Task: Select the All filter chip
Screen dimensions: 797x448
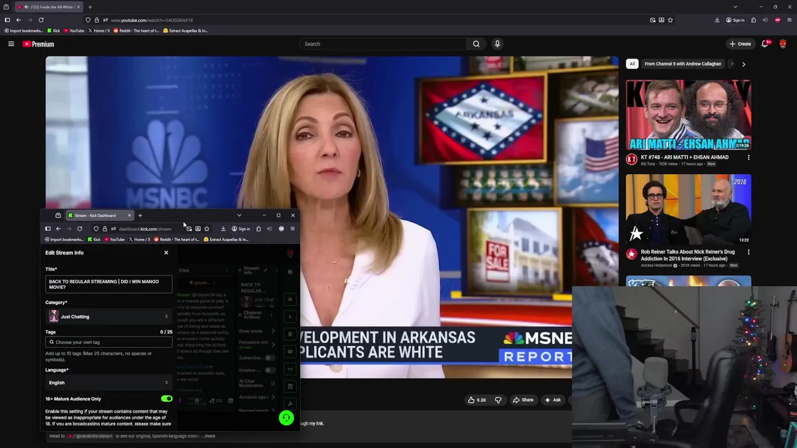Action: pyautogui.click(x=632, y=64)
